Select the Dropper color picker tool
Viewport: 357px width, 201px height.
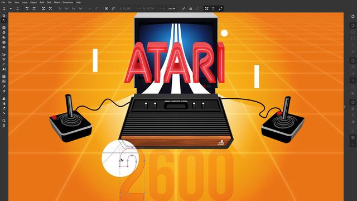tap(4, 87)
